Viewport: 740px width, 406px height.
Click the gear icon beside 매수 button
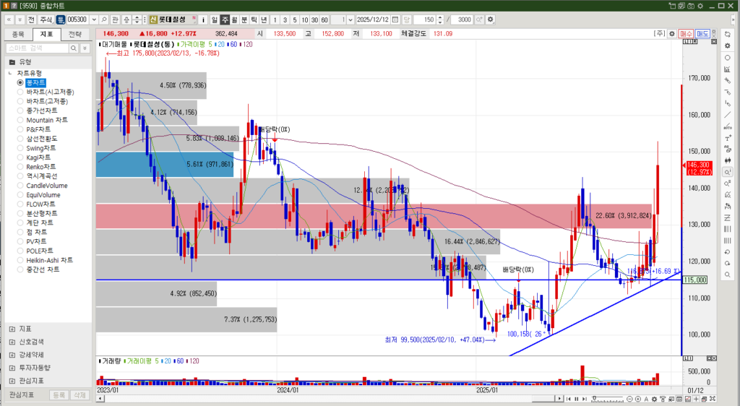[x=671, y=33]
